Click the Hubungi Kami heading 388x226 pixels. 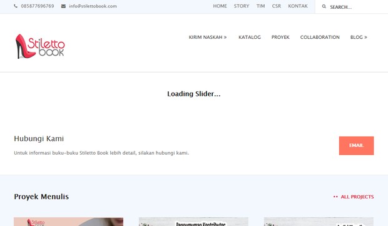(x=39, y=138)
